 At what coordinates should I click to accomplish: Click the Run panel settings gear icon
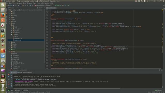point(160,70)
